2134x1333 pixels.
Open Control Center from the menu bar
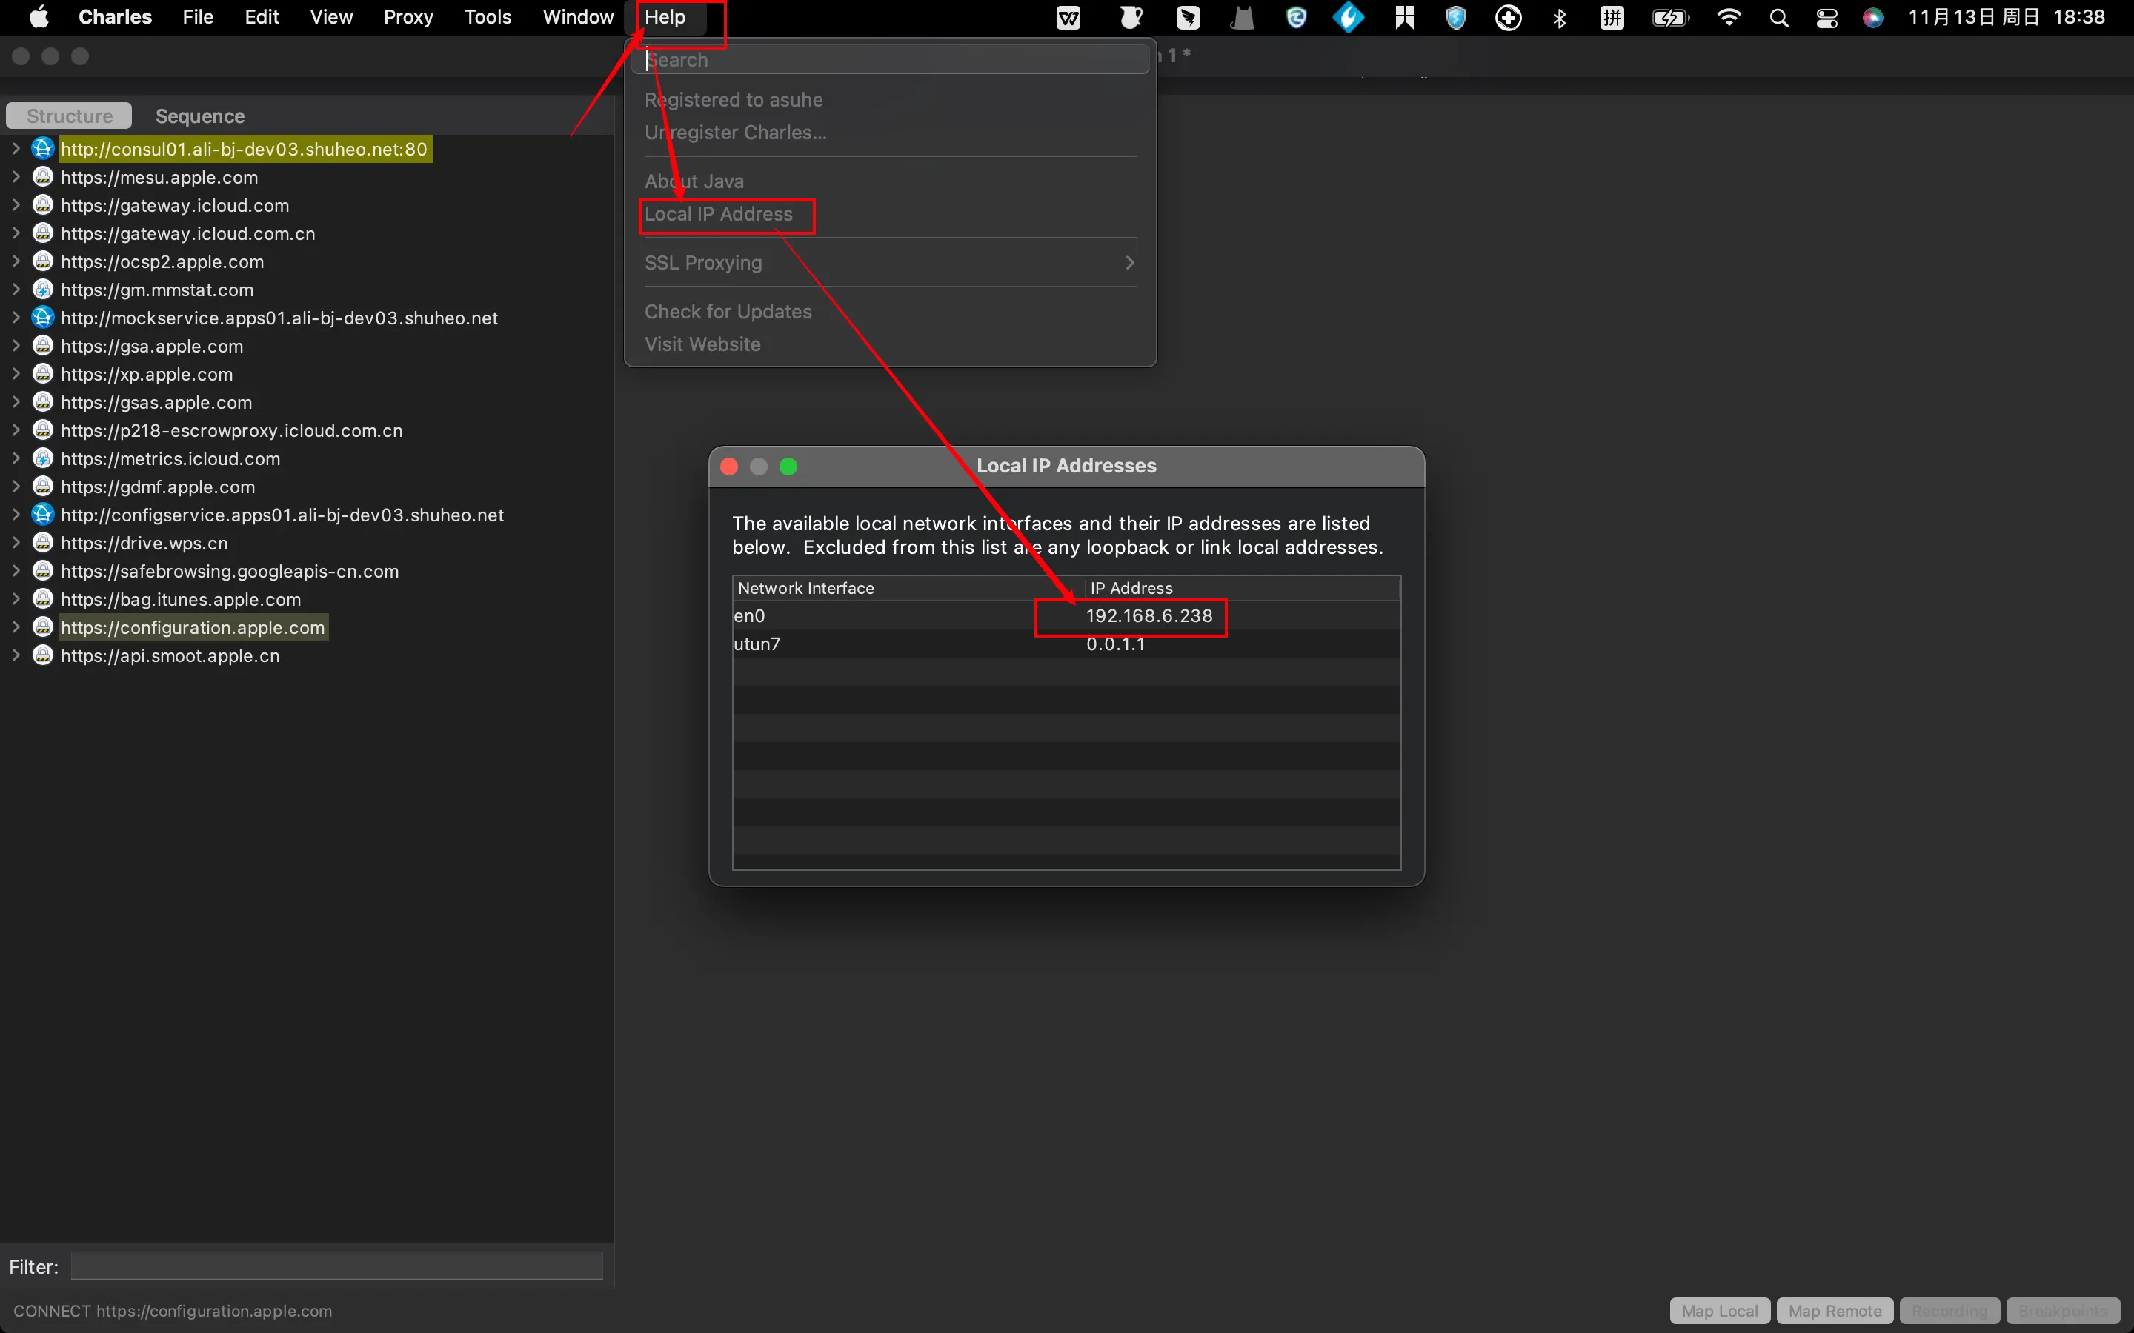(x=1826, y=18)
